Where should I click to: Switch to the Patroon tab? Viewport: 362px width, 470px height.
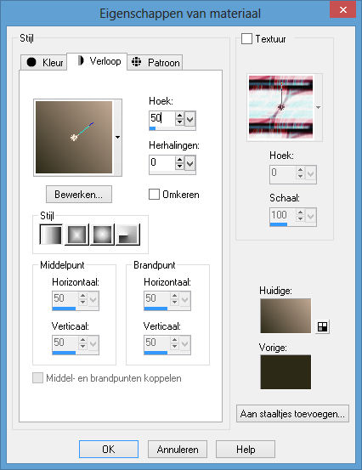(x=155, y=62)
